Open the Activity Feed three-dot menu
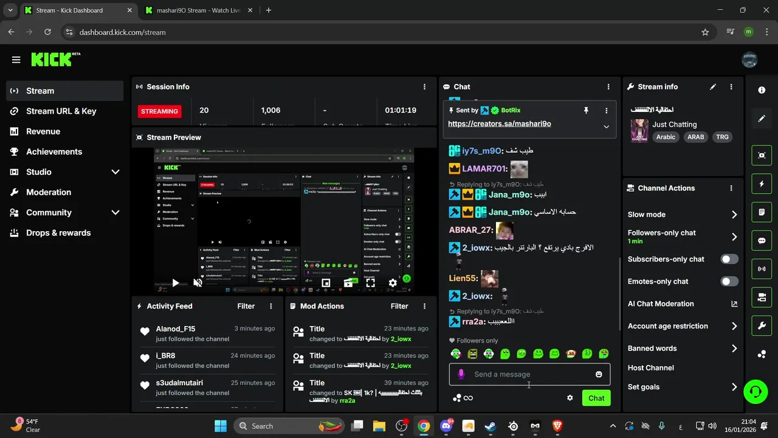Viewport: 778px width, 438px height. point(271,306)
